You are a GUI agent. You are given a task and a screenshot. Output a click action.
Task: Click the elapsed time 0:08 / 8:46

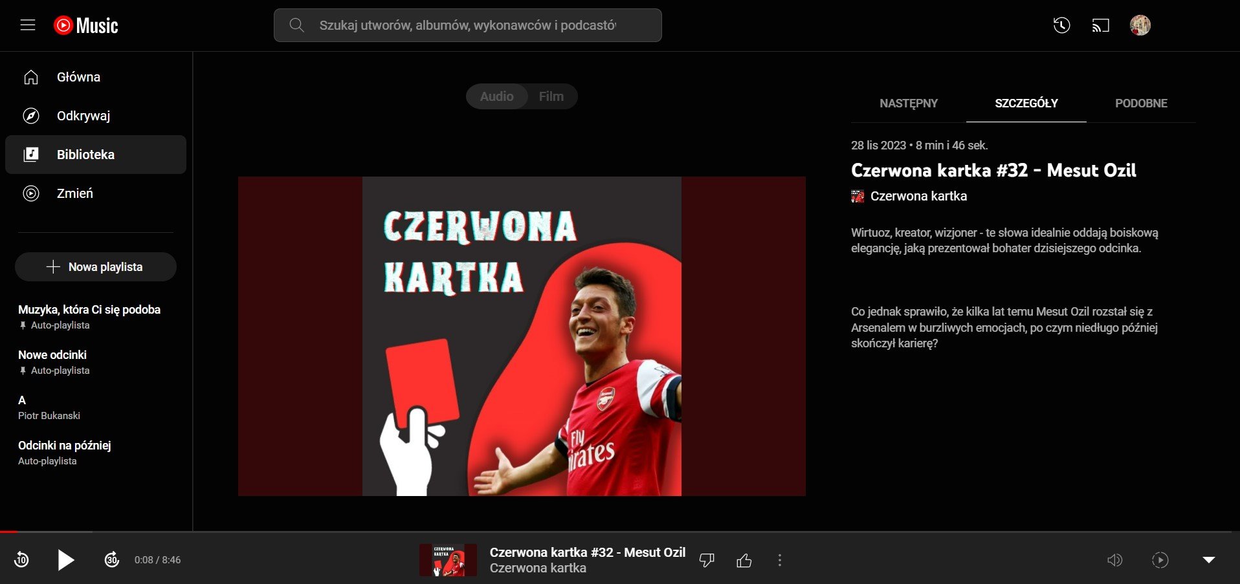pos(157,560)
